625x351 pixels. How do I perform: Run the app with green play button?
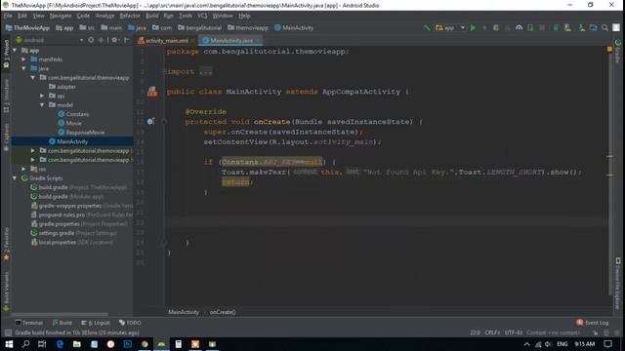click(473, 28)
